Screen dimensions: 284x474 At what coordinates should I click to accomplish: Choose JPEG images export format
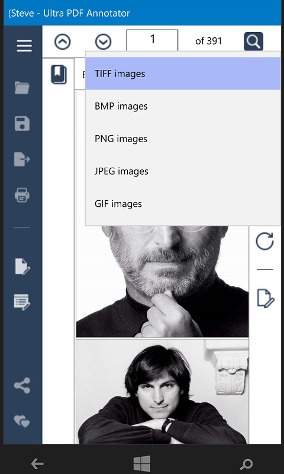pyautogui.click(x=183, y=171)
